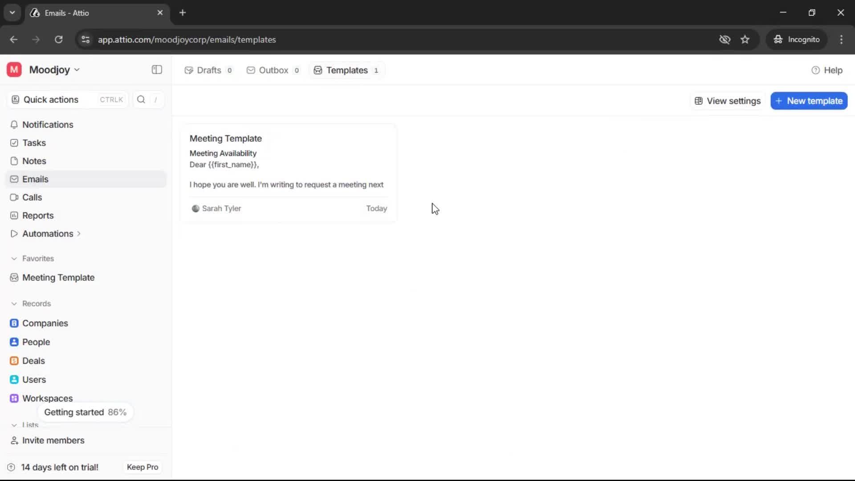Viewport: 855px width, 481px height.
Task: Open the search from the sidebar
Action: coord(141,99)
